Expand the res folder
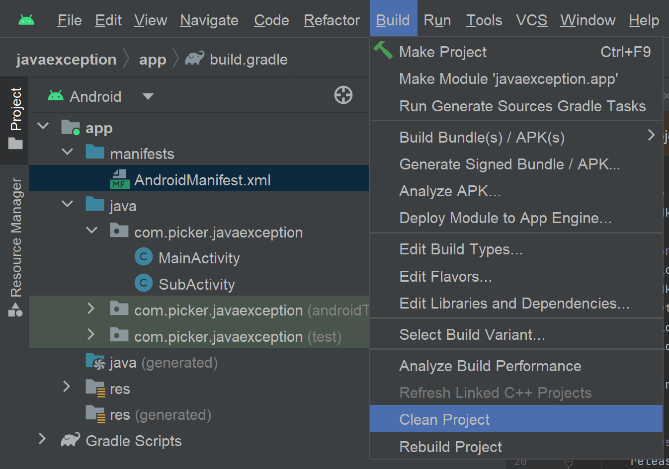This screenshot has width=669, height=469. point(67,387)
